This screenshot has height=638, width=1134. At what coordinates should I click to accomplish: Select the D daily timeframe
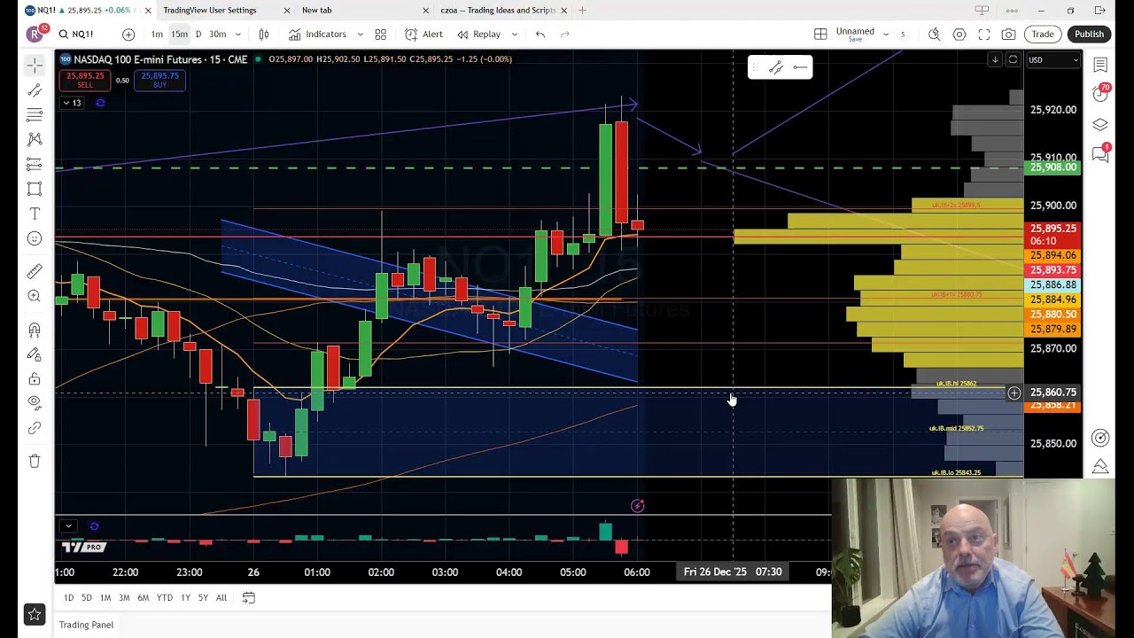pos(198,35)
